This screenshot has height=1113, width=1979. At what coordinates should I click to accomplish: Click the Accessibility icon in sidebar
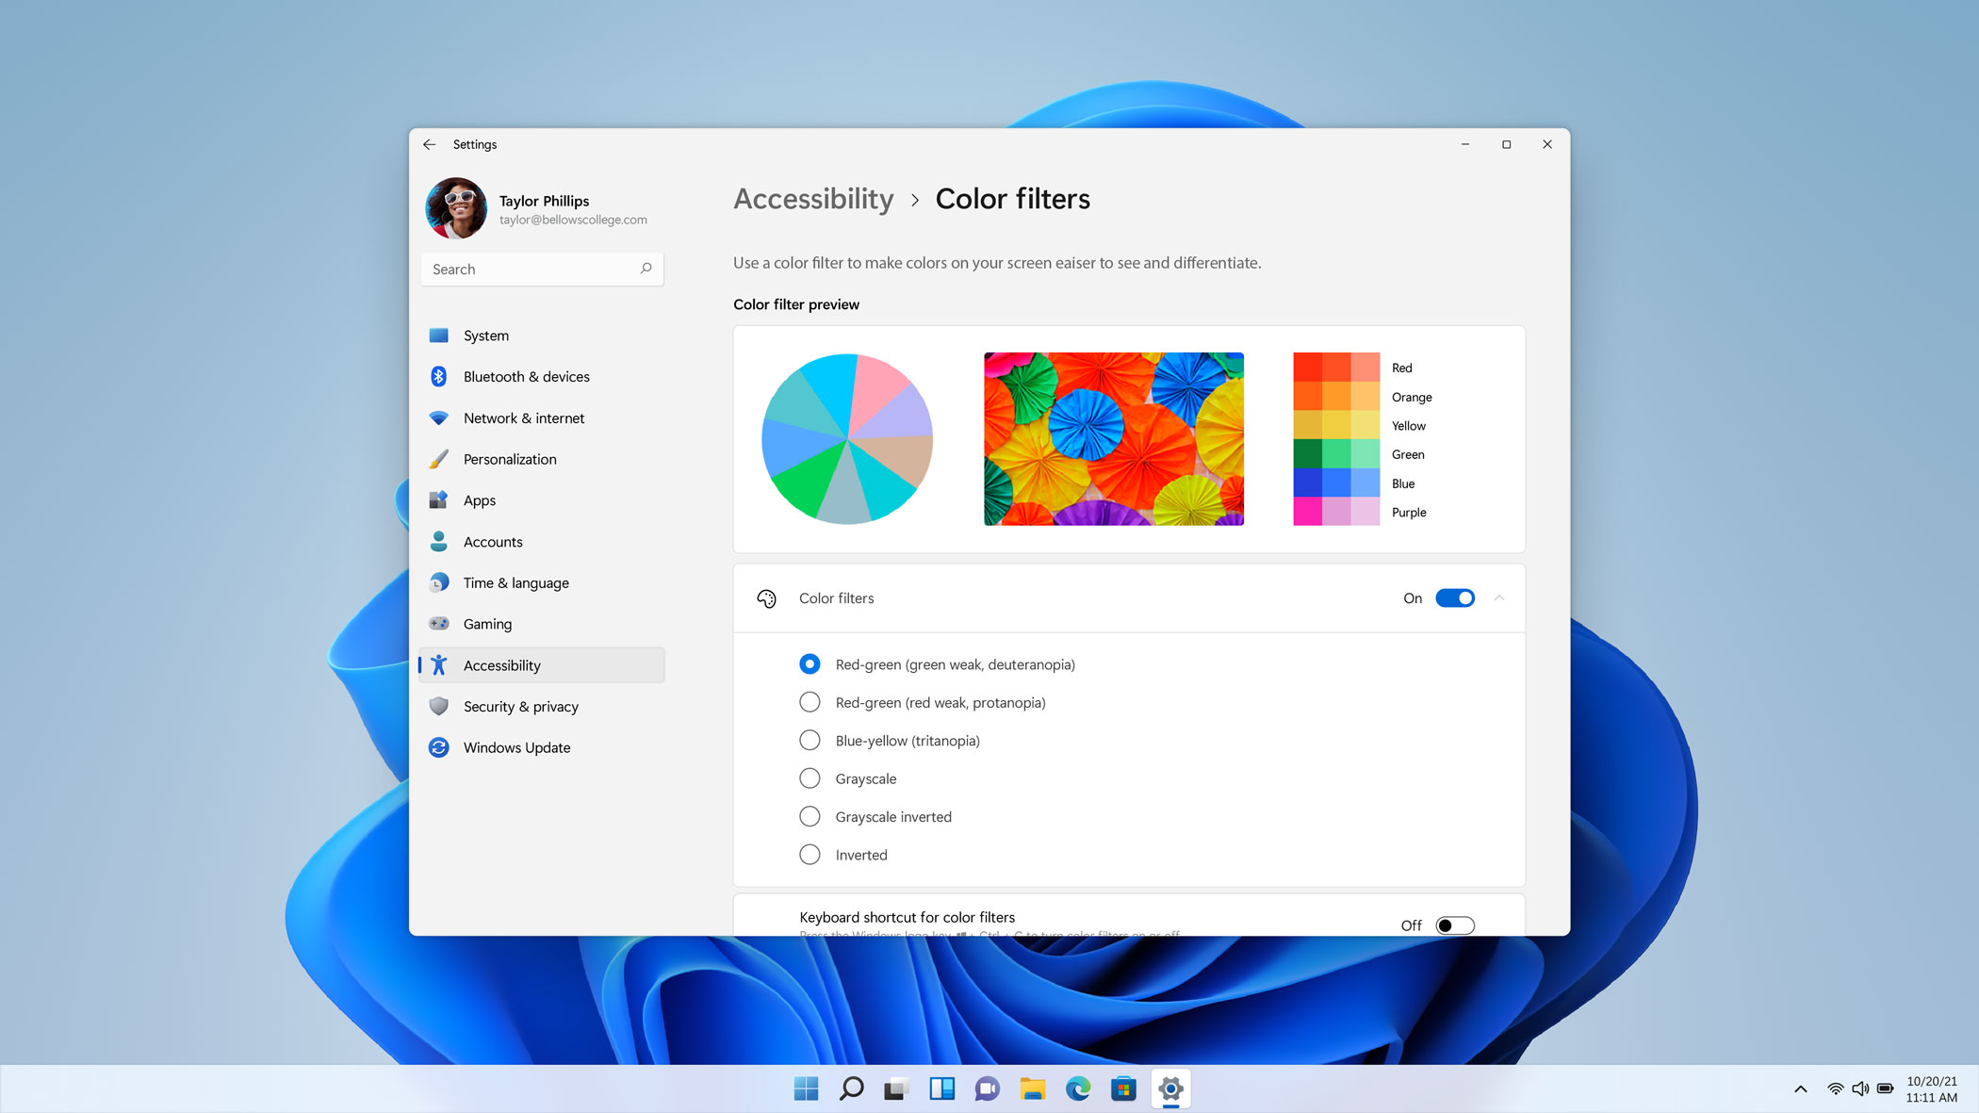point(439,664)
